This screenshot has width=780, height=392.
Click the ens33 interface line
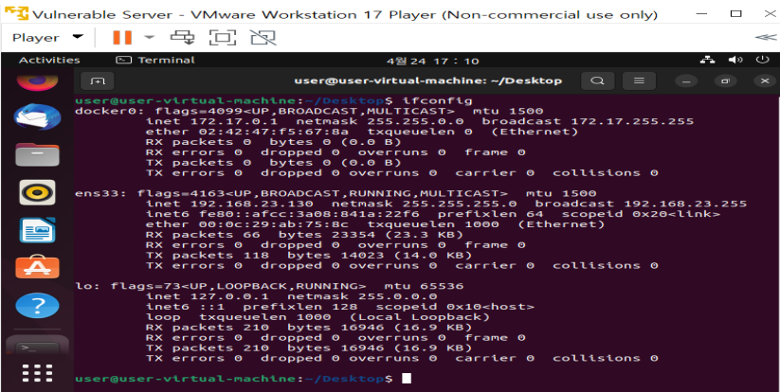pos(335,193)
